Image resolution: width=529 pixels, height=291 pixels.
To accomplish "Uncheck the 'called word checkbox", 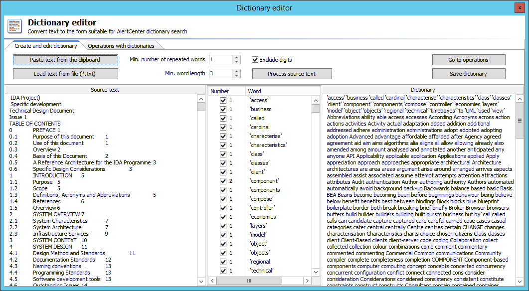I will [x=223, y=118].
